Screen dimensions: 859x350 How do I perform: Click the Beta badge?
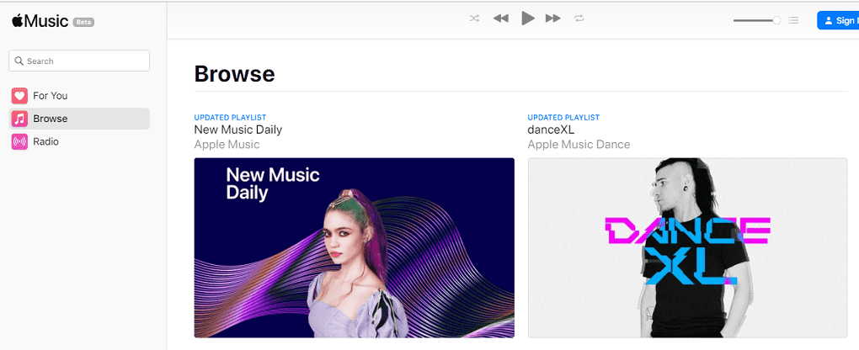tap(84, 23)
